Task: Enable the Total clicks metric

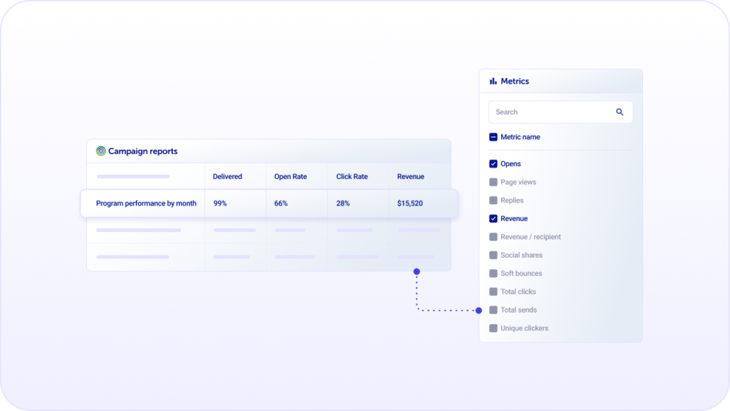Action: click(493, 291)
